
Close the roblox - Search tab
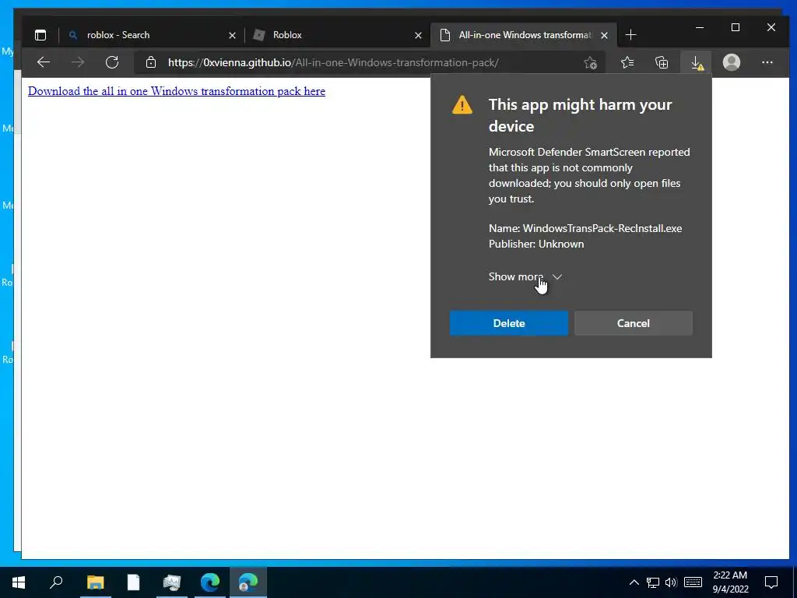[232, 35]
